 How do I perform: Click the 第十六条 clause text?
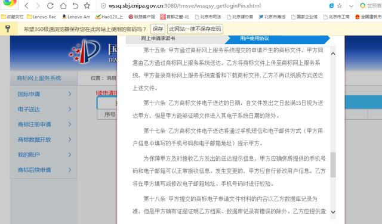point(228,109)
